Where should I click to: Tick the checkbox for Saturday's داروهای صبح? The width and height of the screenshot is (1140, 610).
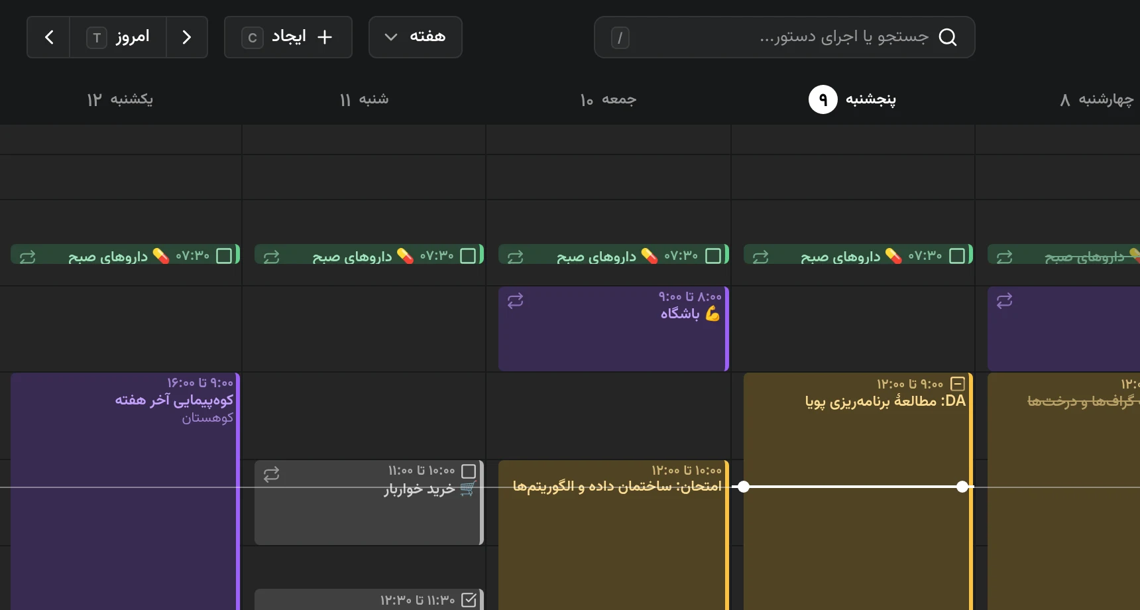point(468,256)
